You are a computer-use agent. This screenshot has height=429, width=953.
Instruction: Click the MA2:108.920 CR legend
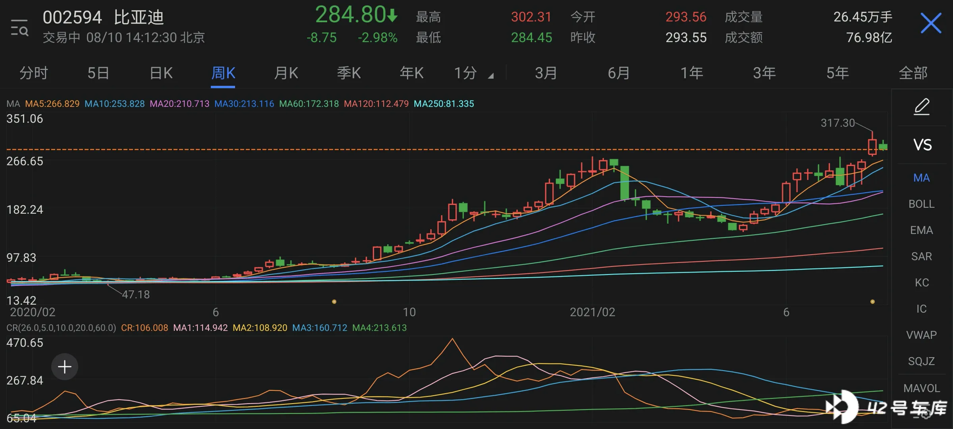pos(260,328)
